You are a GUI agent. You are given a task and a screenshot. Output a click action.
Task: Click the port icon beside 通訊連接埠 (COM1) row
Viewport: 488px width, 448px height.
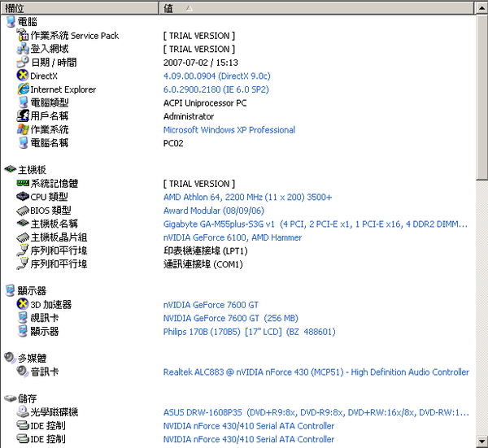coord(23,263)
